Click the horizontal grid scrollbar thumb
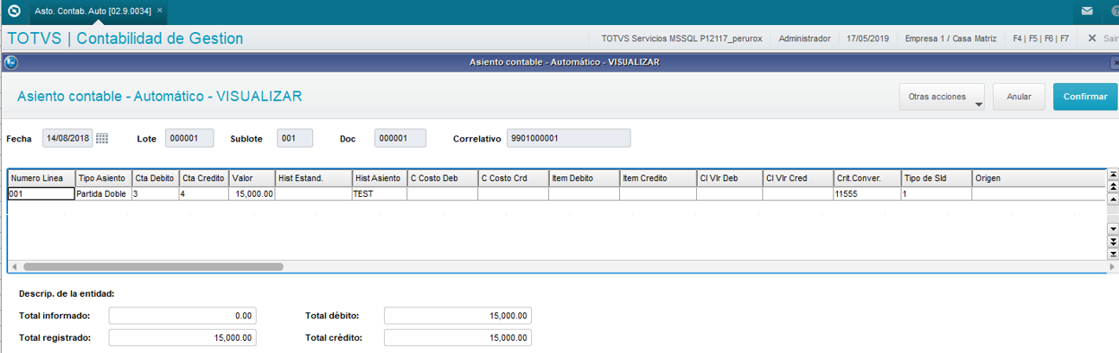1119x353 pixels. [153, 268]
